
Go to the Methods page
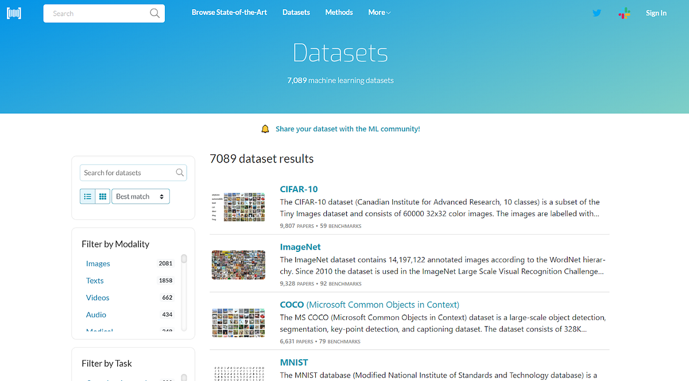339,12
